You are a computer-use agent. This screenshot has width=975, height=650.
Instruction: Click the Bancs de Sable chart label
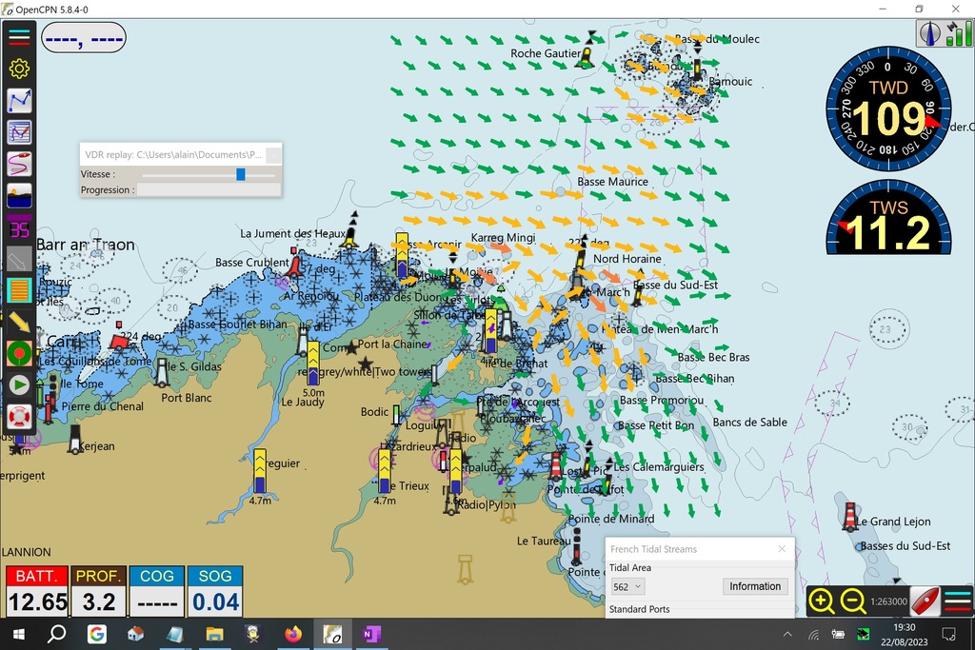coord(750,423)
